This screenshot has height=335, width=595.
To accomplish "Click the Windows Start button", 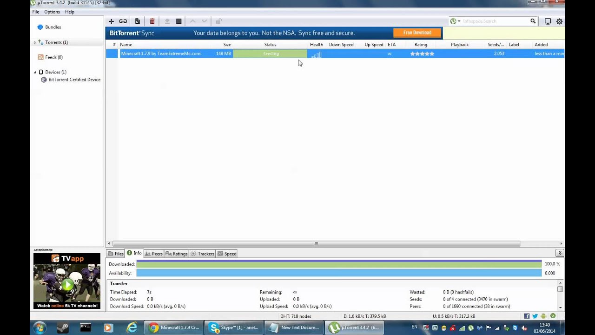I will click(x=39, y=328).
